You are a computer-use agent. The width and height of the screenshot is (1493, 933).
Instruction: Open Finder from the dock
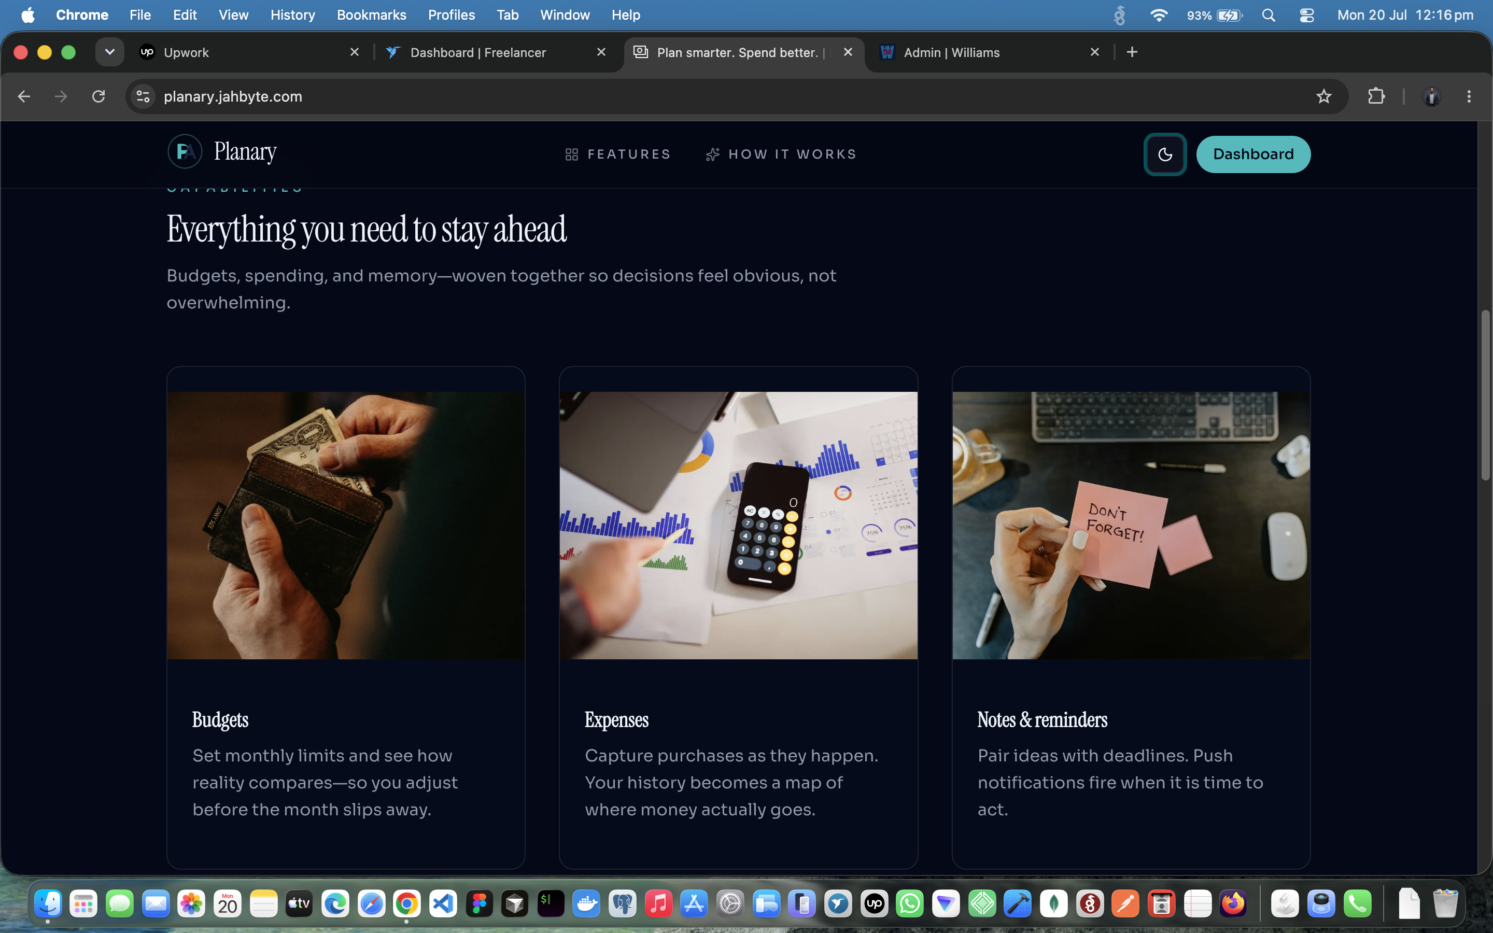tap(48, 904)
